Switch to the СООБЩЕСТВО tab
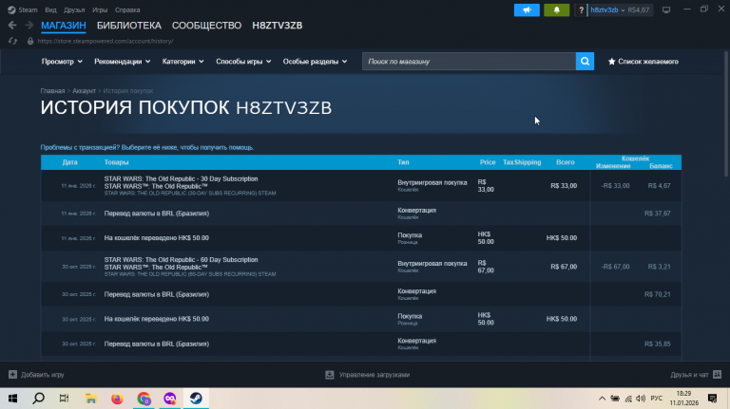This screenshot has height=409, width=730. click(206, 26)
